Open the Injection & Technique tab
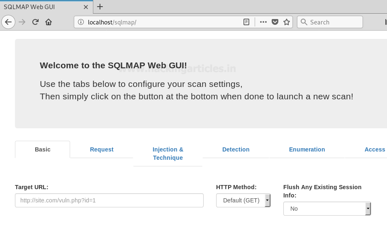This screenshot has width=387, height=226. click(168, 154)
